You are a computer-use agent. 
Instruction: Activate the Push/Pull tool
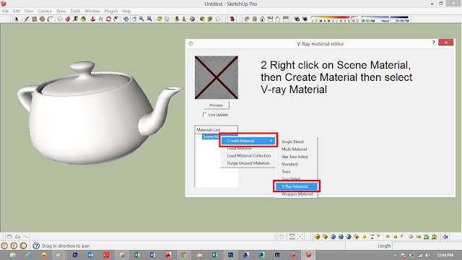93,19
